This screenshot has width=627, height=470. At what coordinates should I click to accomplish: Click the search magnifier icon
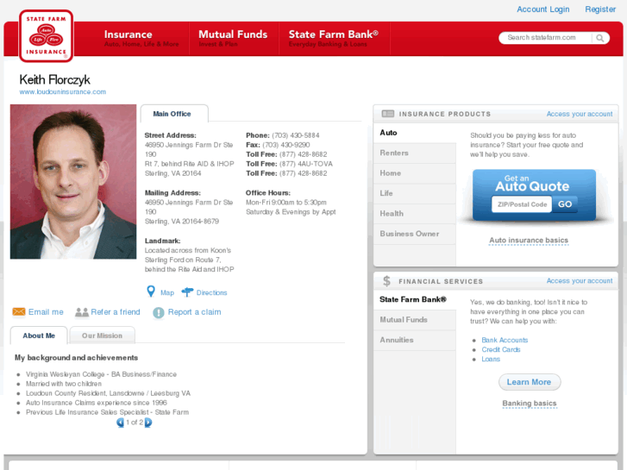click(599, 38)
